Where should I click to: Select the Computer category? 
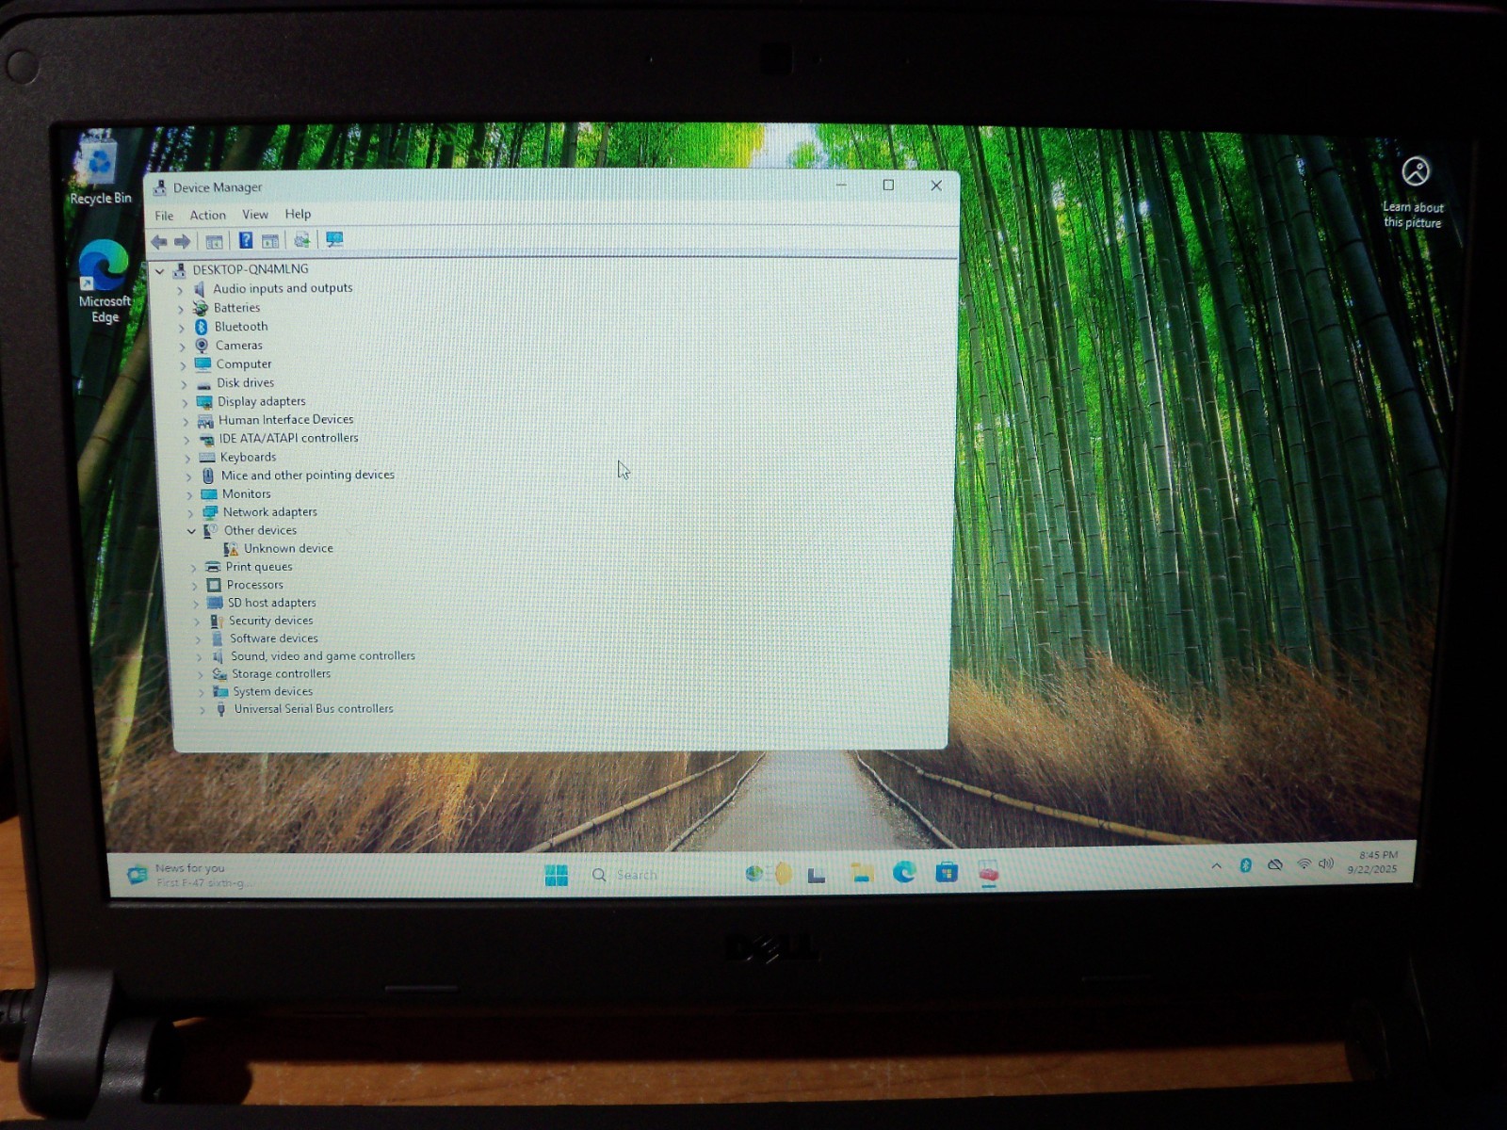244,364
